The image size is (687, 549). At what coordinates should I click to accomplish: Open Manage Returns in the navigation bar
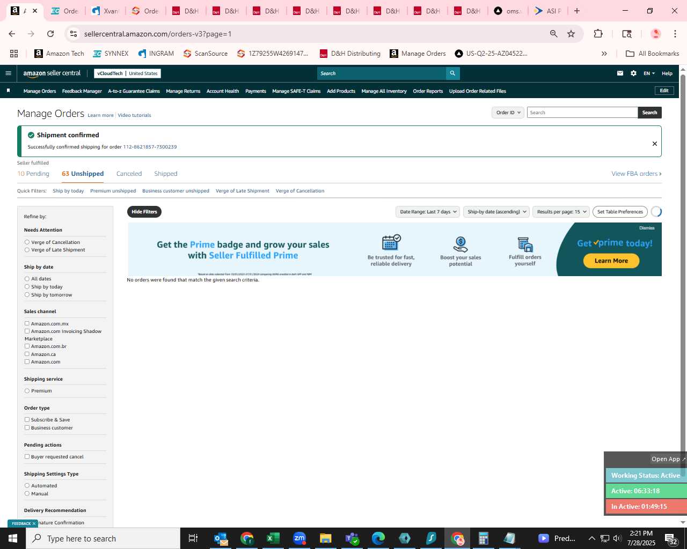point(183,91)
